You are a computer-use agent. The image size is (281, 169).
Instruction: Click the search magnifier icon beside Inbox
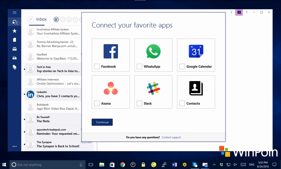tap(31, 20)
